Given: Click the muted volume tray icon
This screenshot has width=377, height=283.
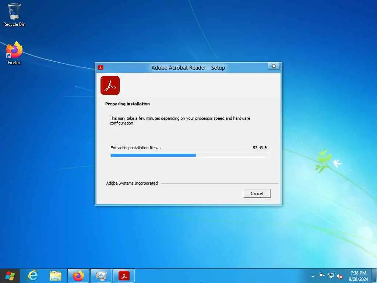Looking at the screenshot, I should tap(340, 276).
